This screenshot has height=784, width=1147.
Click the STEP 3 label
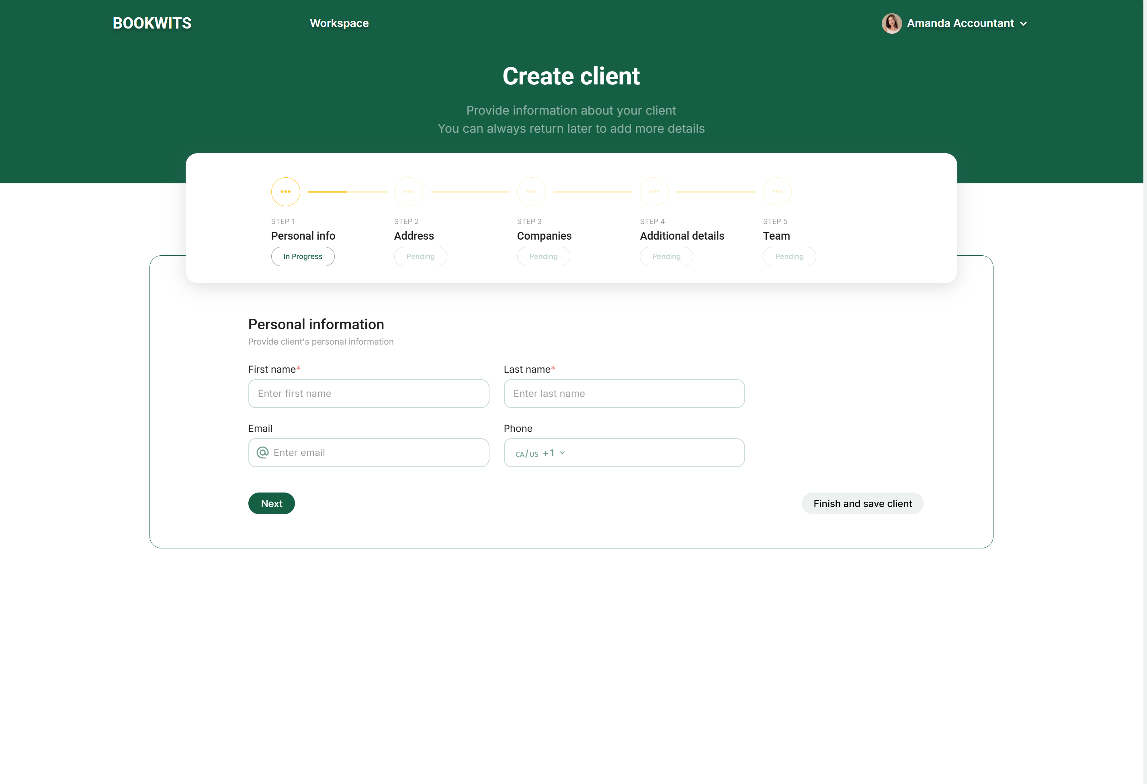coord(529,221)
